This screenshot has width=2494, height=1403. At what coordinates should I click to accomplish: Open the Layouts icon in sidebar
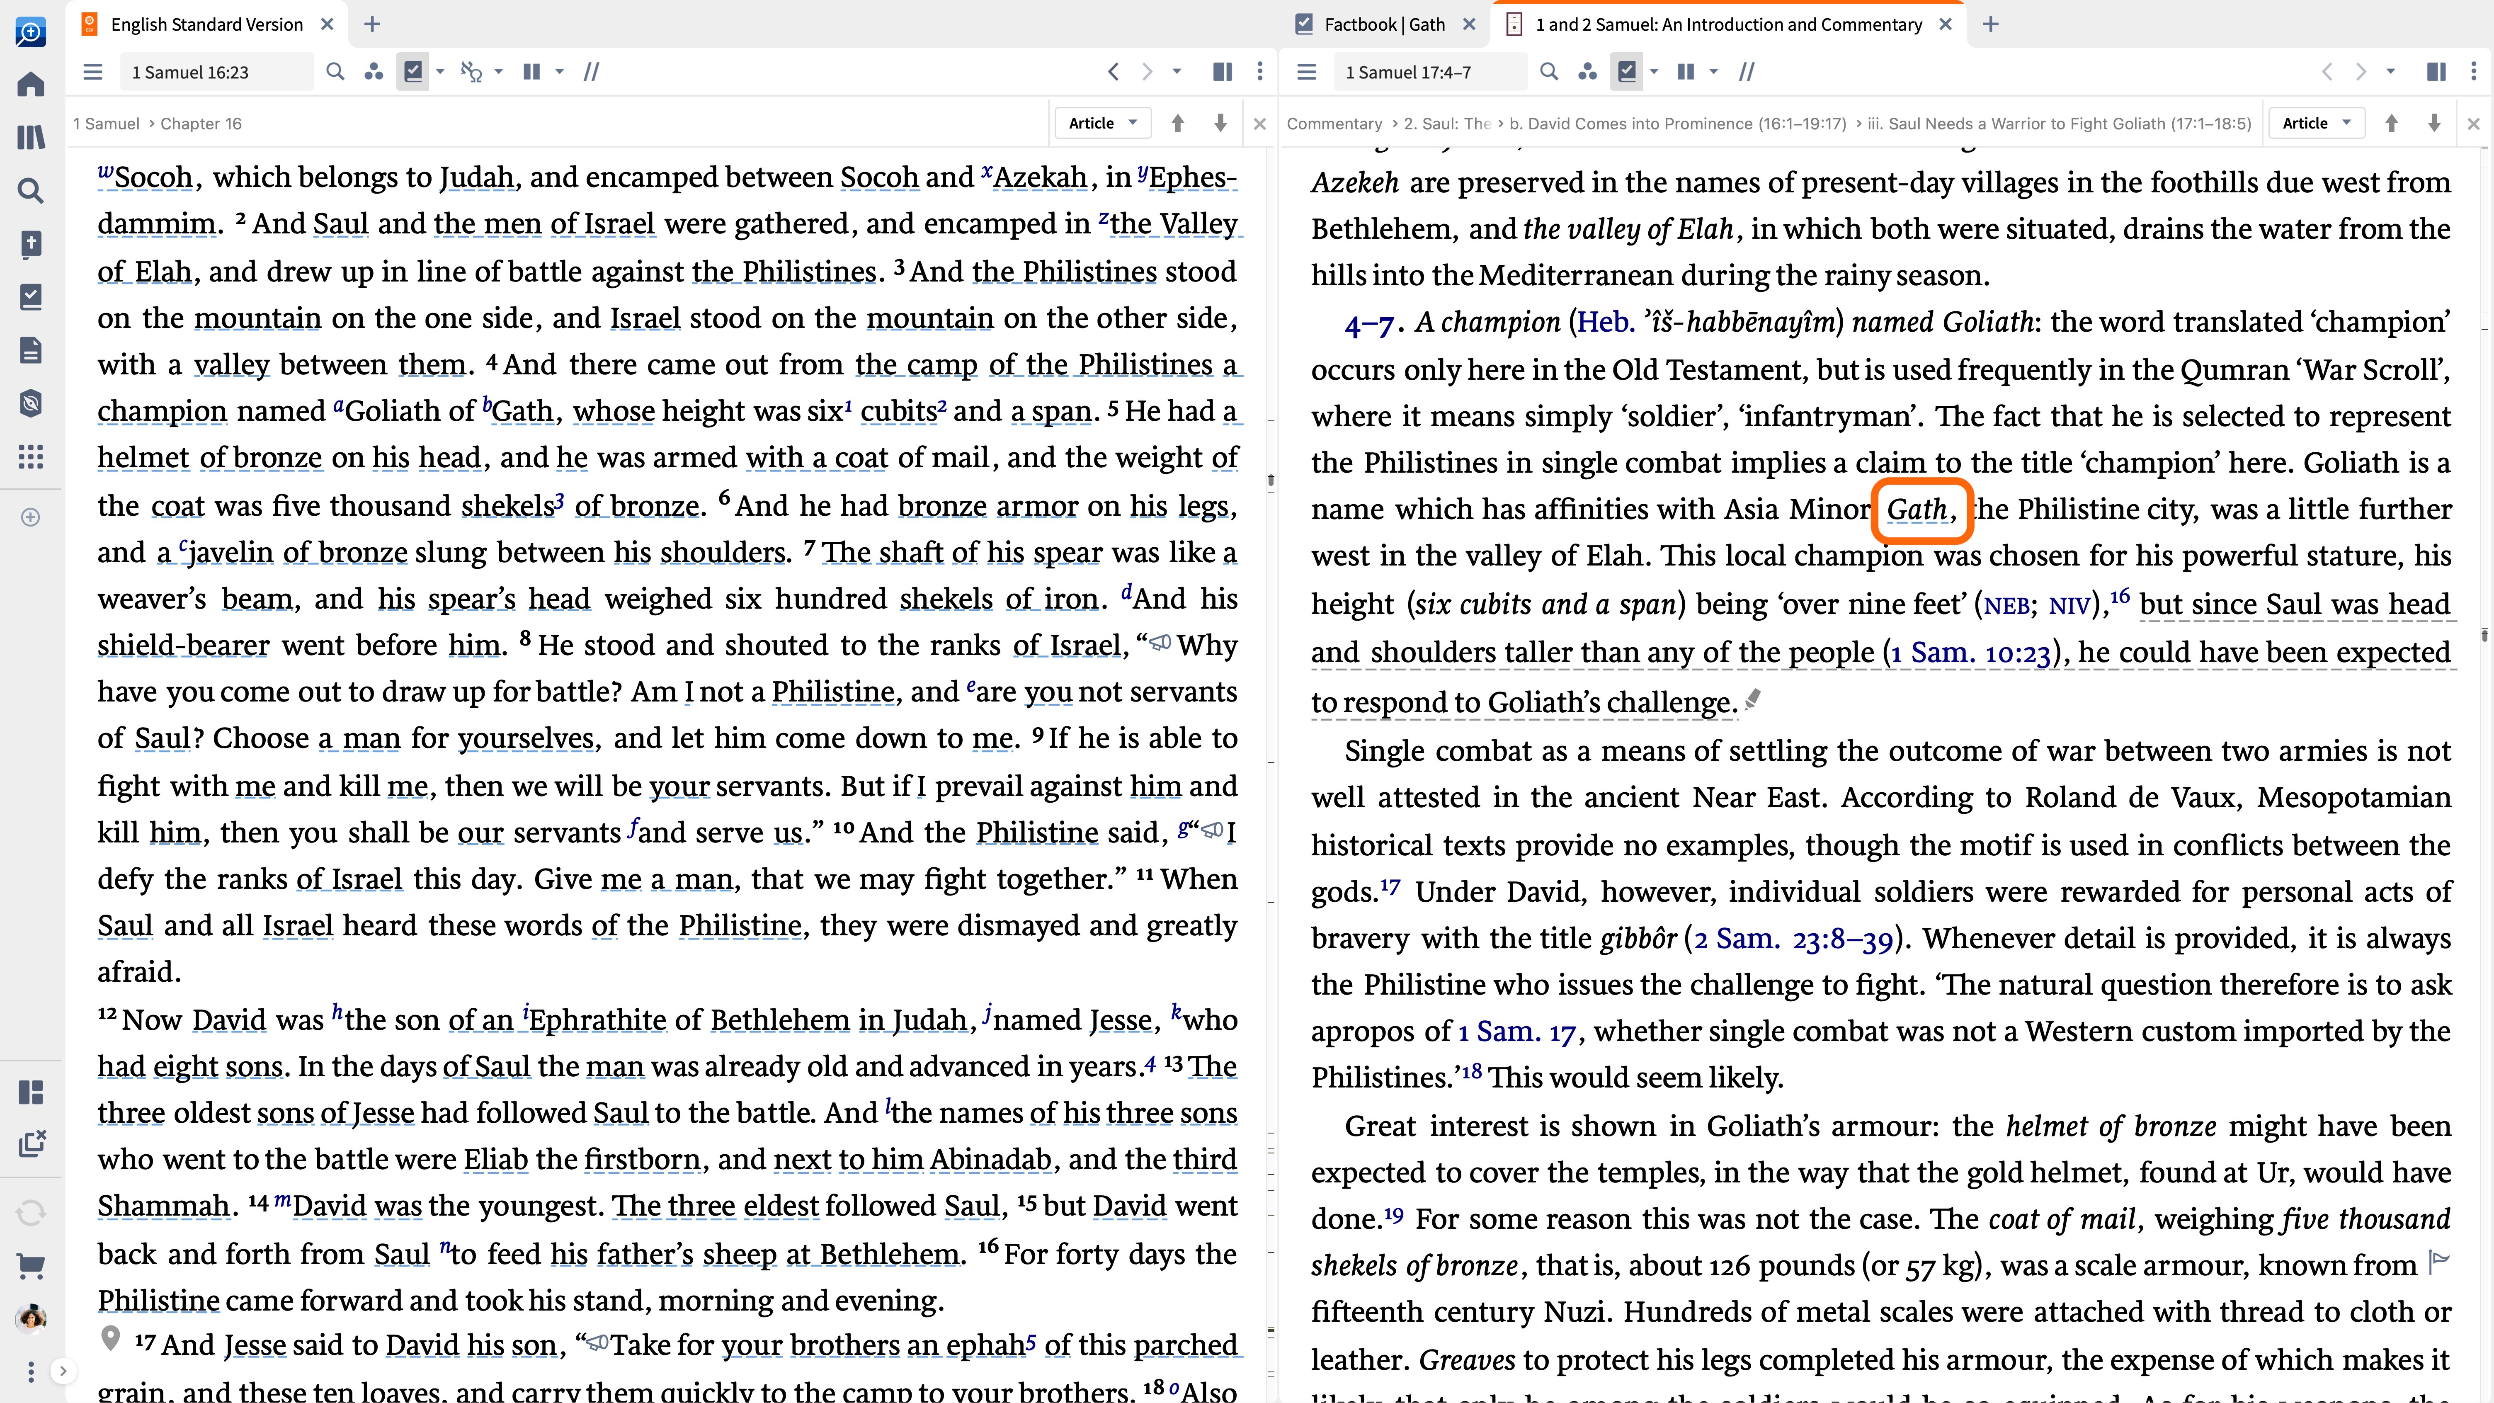(31, 1092)
